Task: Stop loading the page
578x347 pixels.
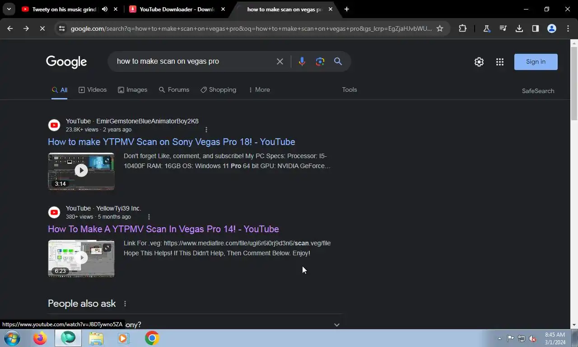Action: click(42, 28)
